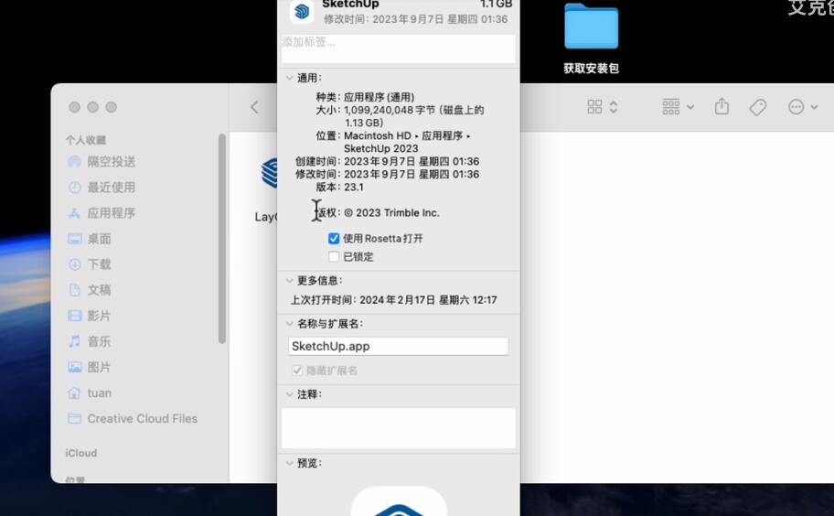Click the Finder sidebar scrollbar
Viewport: 834px width, 516px height.
222,238
